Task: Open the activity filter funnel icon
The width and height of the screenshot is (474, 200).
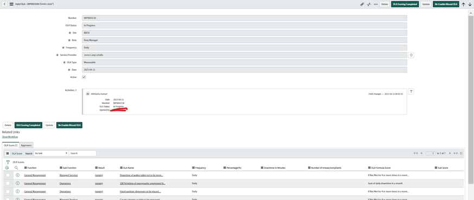Action: click(x=411, y=91)
